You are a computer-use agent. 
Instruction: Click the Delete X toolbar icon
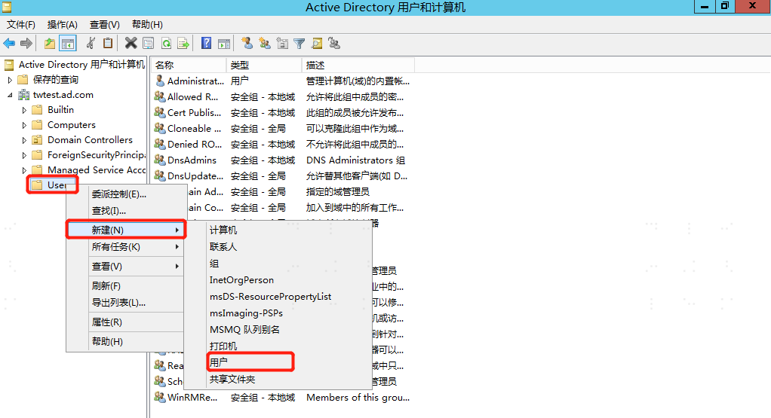coord(131,43)
